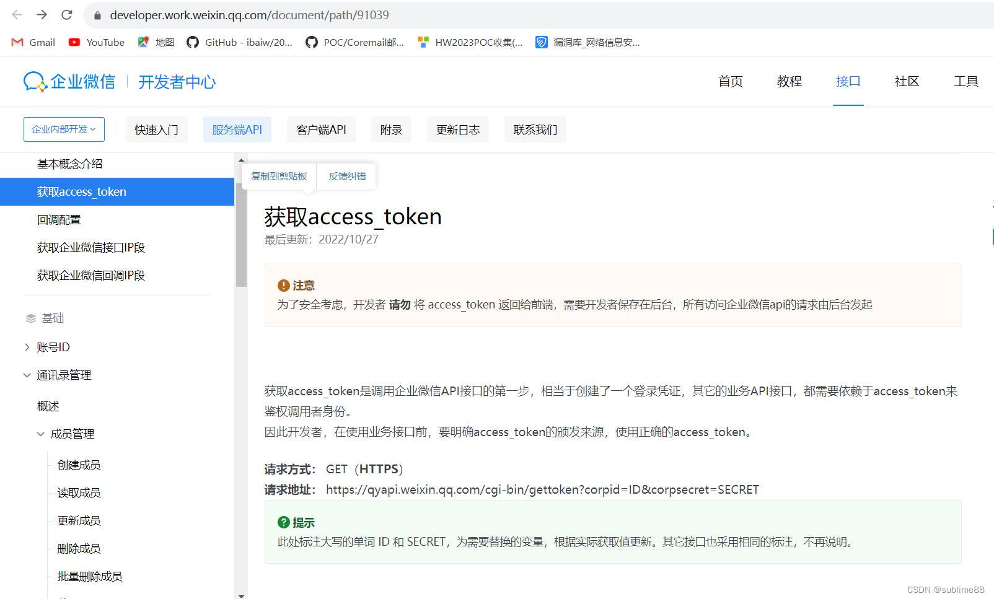
Task: Open the HW2023POC收集 bookmark
Action: (470, 42)
